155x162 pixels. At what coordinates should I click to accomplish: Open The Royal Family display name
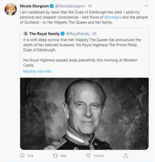(x=45, y=34)
